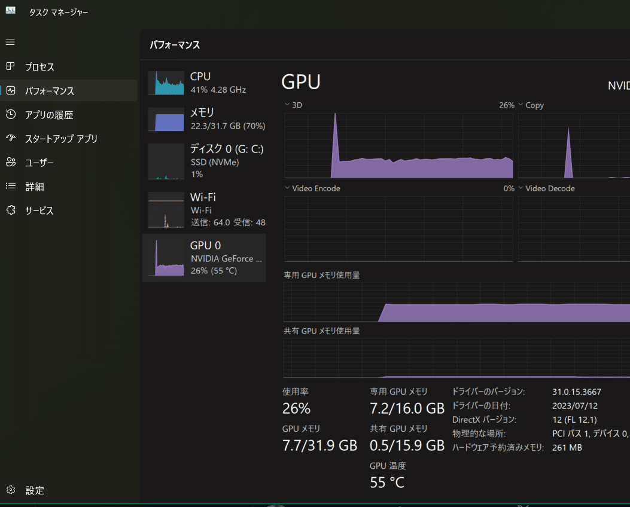Viewport: 630px width, 507px height.
Task: Select the メモリ performance item
Action: click(204, 119)
